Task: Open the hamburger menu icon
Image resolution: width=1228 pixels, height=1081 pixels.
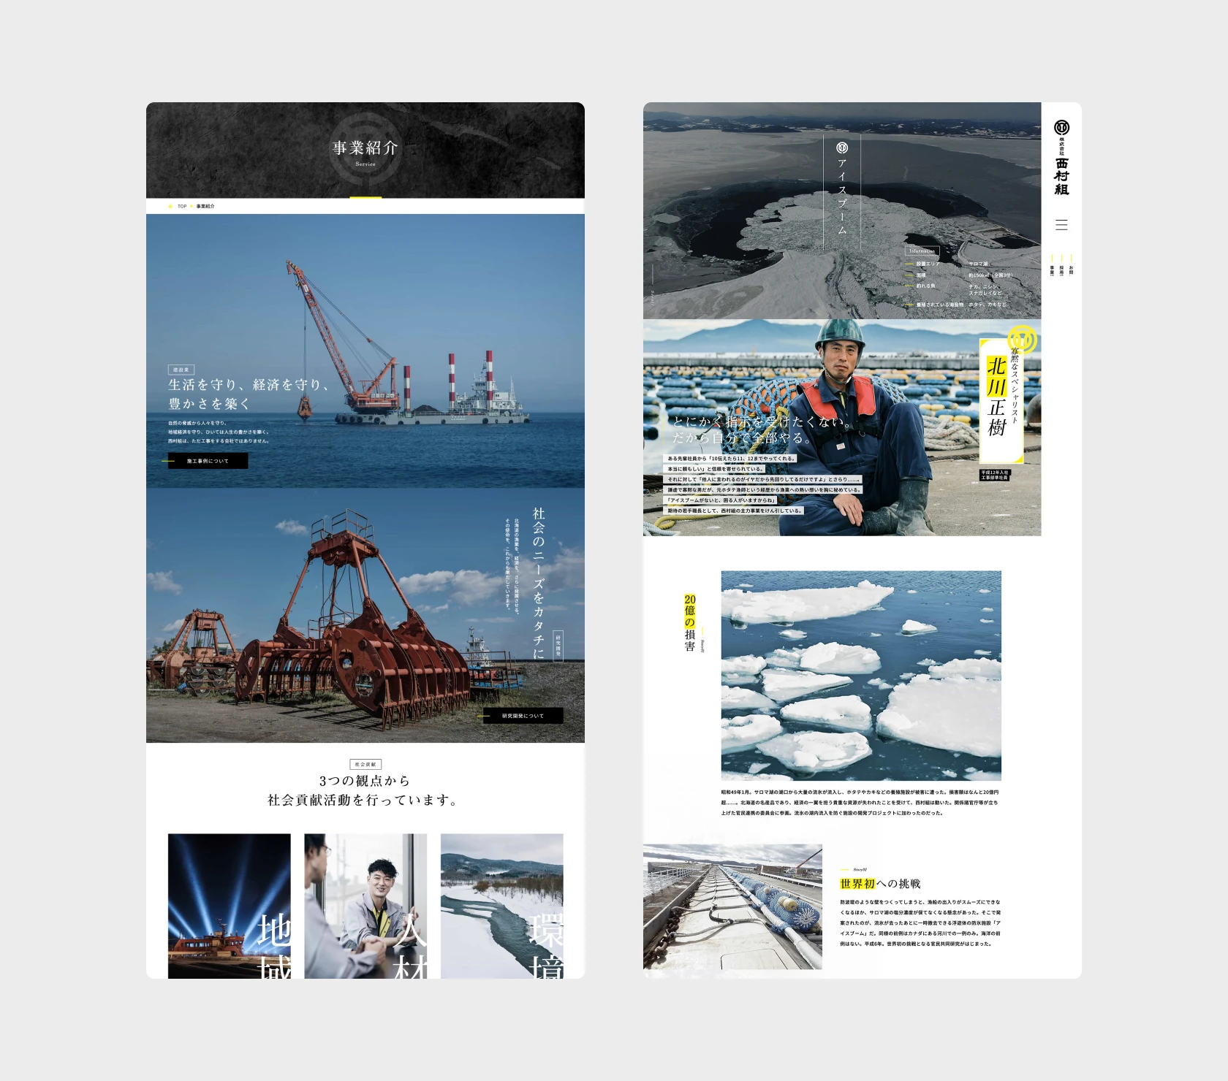Action: 1061,225
